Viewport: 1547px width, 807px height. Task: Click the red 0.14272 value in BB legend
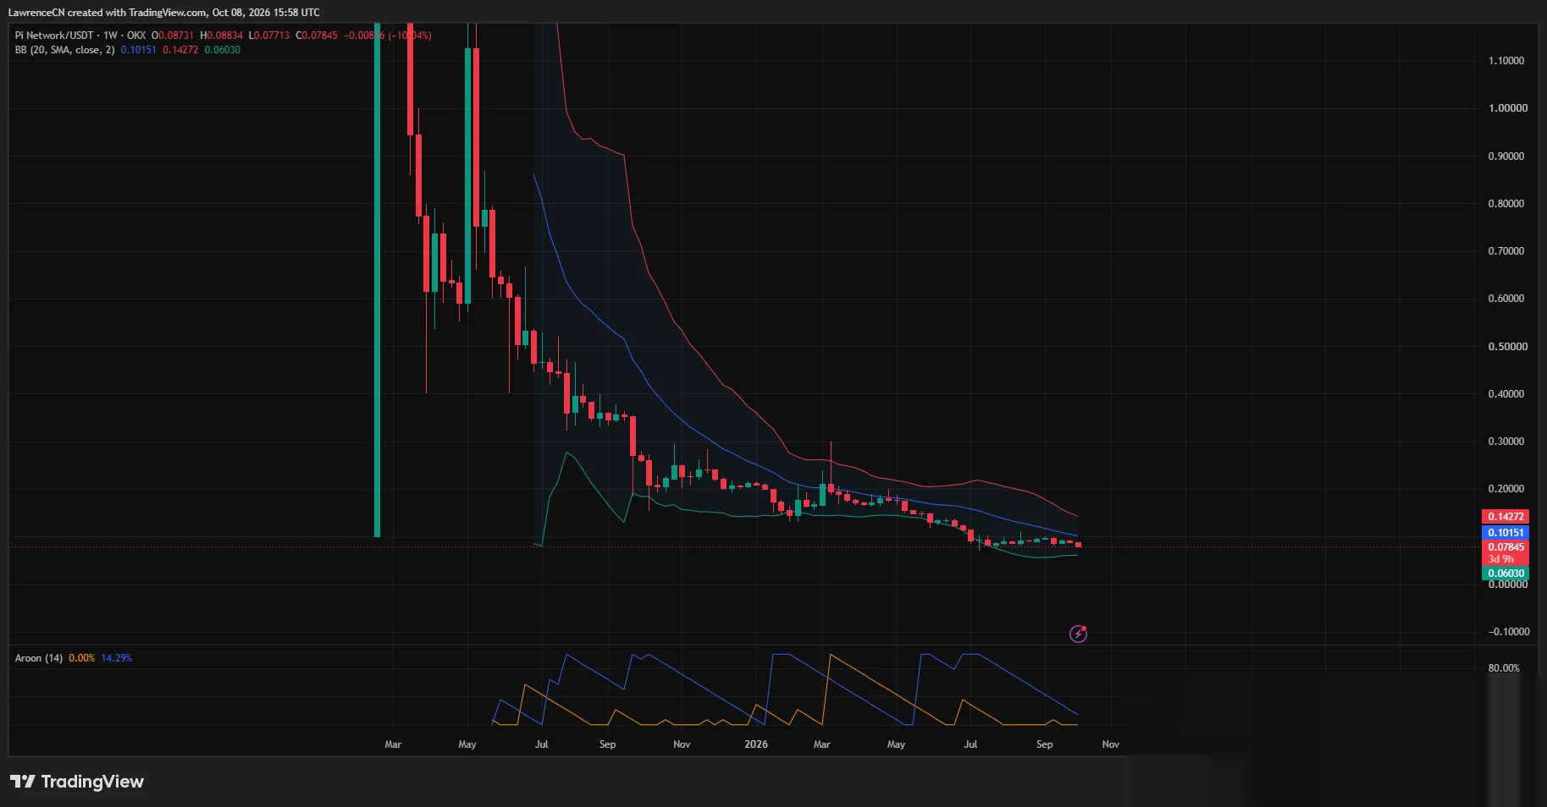point(180,50)
